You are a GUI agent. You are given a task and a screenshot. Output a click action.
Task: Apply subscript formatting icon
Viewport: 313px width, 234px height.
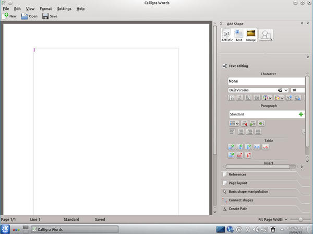(298, 98)
